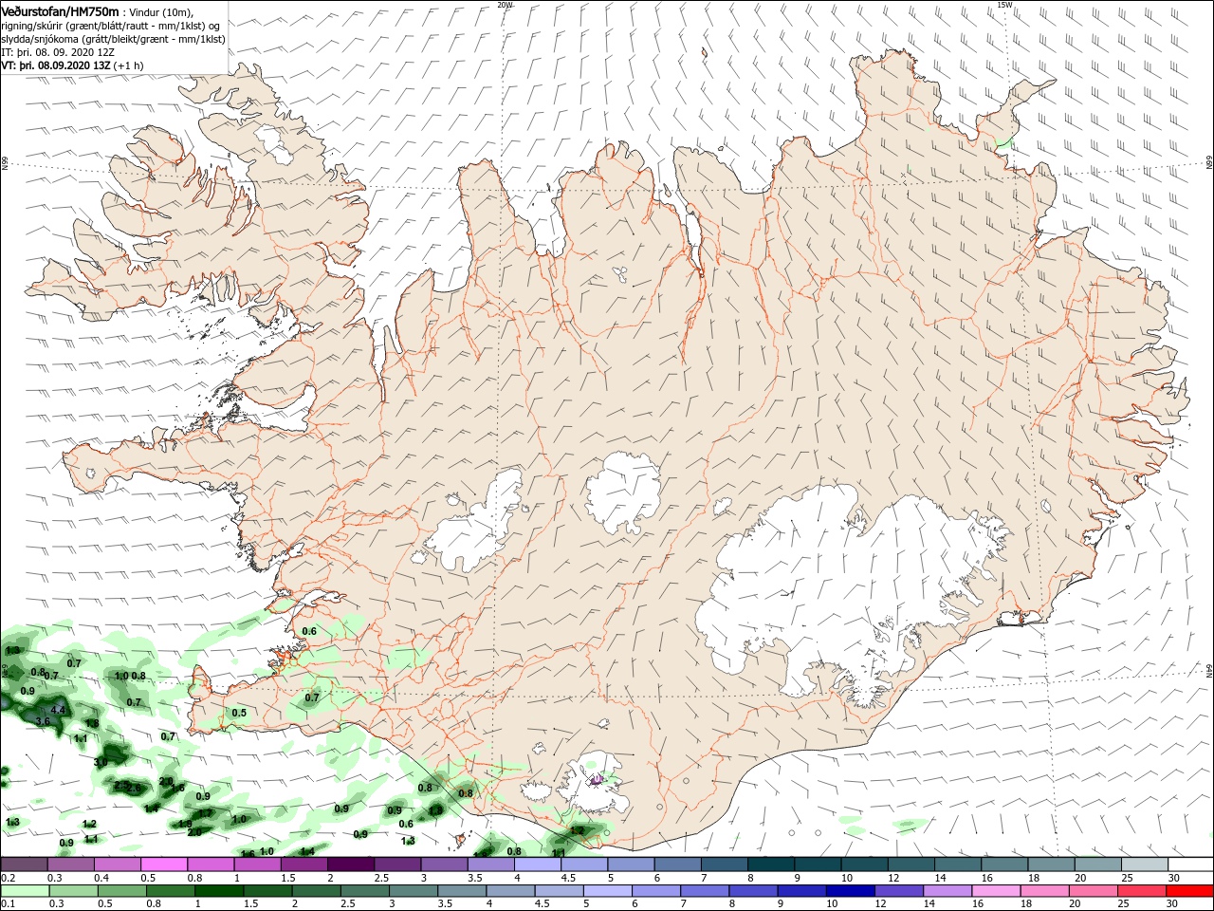Click the 2.6 precipitation value
The image size is (1214, 911).
pyautogui.click(x=134, y=788)
